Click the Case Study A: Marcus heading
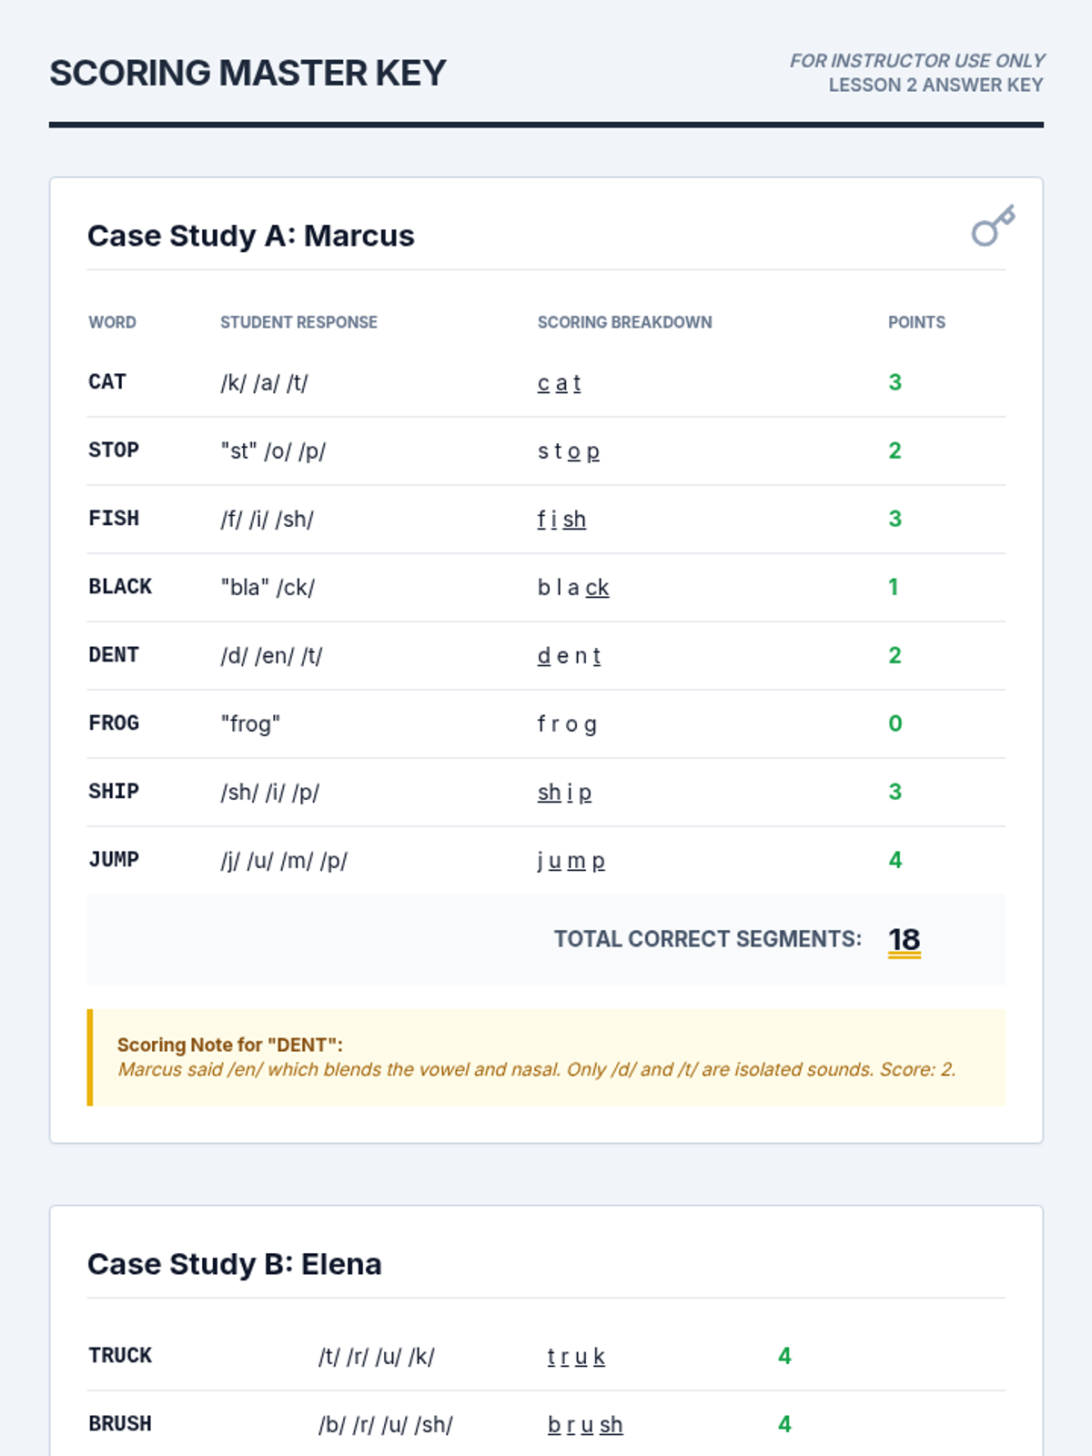Viewport: 1092px width, 1456px height. click(251, 236)
